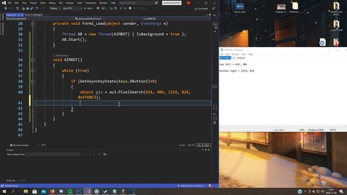The height and width of the screenshot is (195, 347).
Task: Open File Explorer from the taskbar
Action: 25,191
